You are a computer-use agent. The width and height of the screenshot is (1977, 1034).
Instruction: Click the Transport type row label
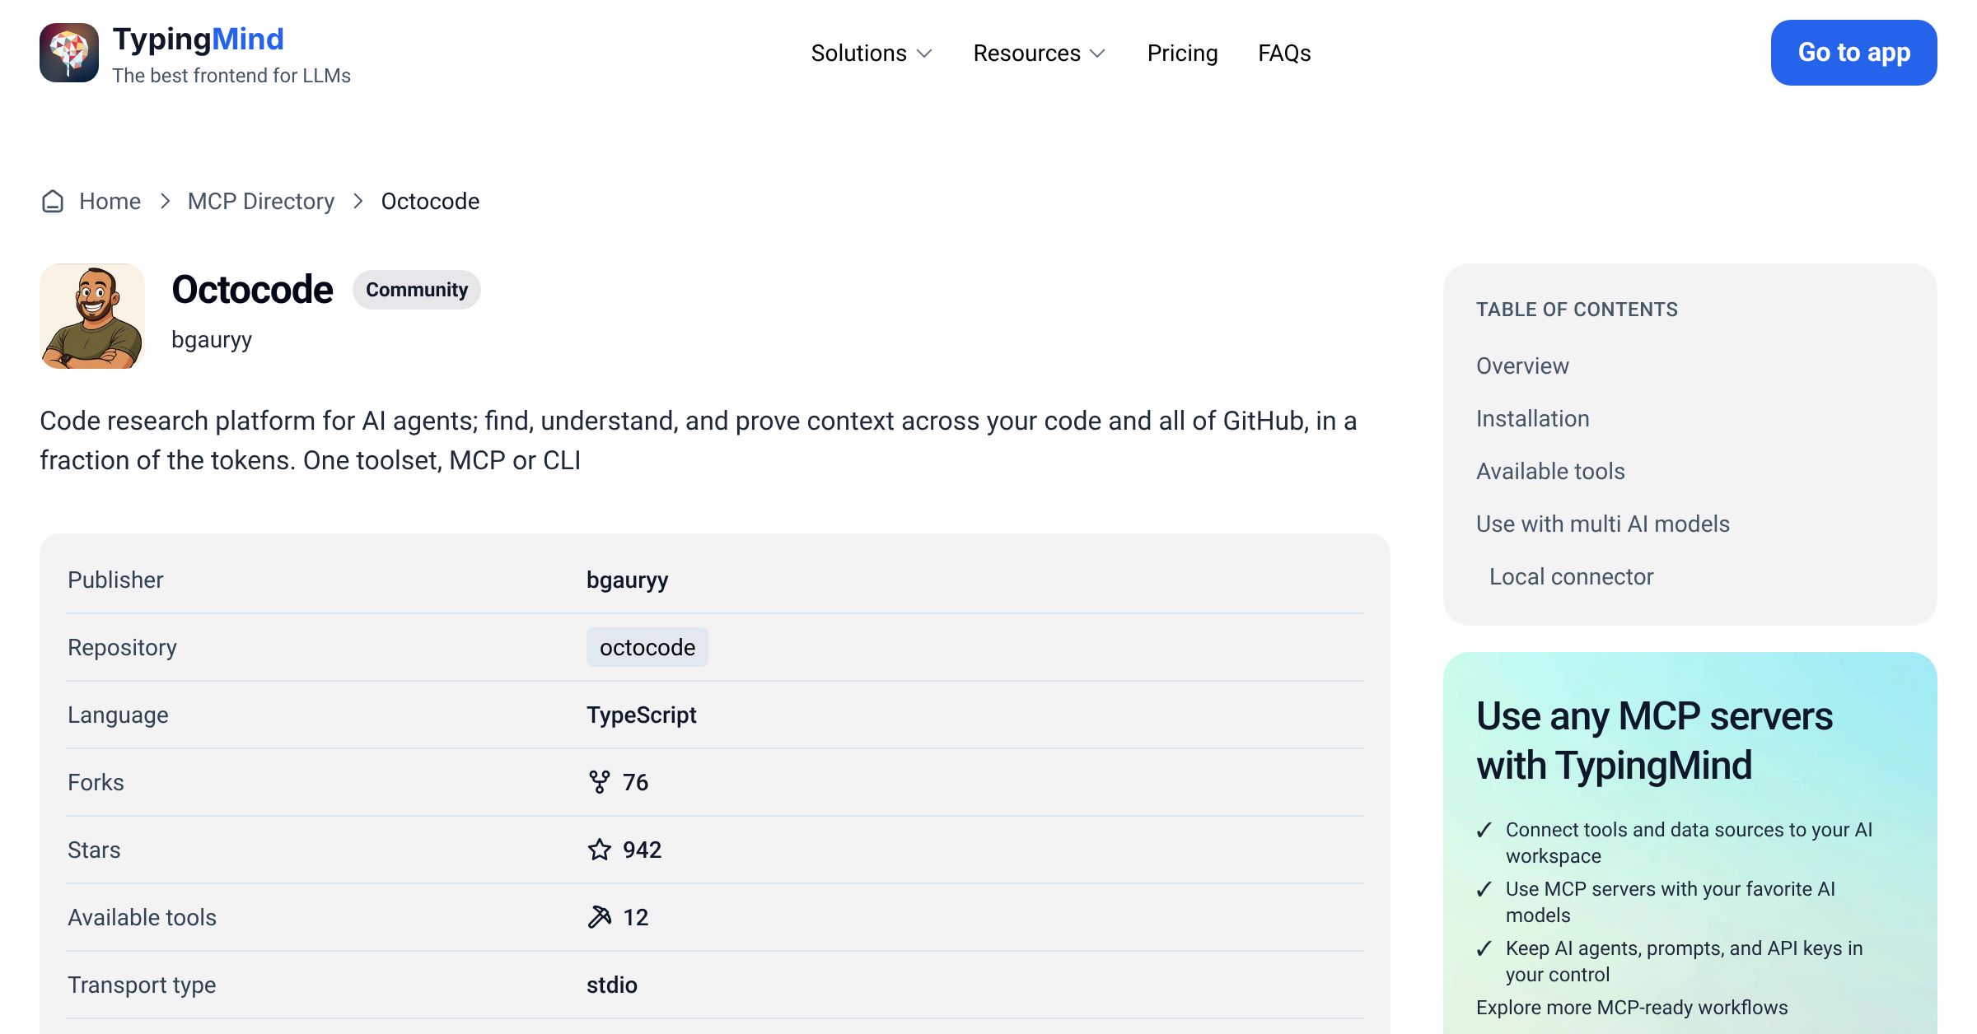pos(142,985)
